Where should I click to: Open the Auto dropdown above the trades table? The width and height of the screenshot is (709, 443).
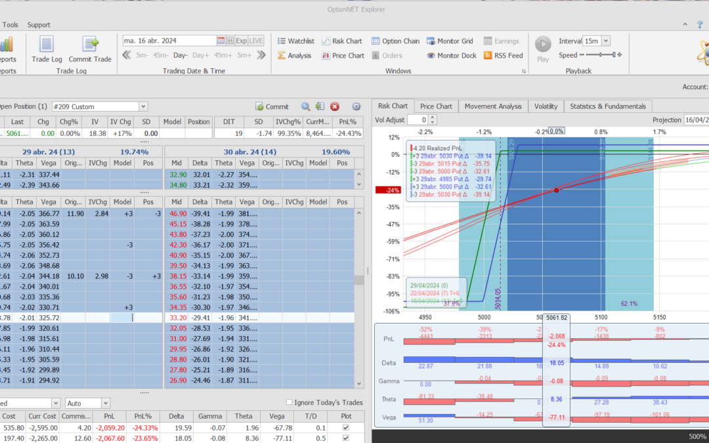coord(105,403)
